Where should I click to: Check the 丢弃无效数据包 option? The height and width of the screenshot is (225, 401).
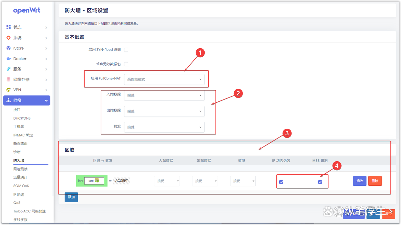[126, 64]
